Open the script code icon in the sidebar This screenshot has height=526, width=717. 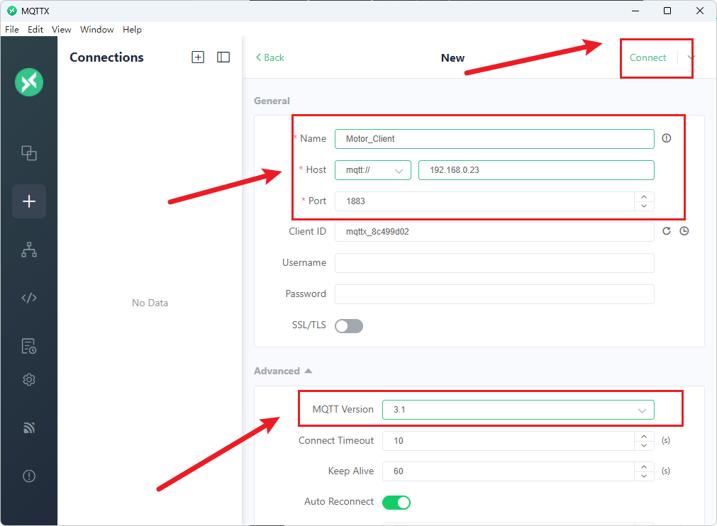click(29, 298)
